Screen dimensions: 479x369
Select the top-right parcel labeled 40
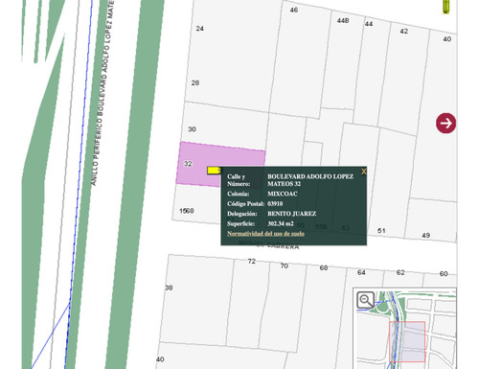coord(447,39)
